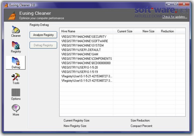Select \REGISTRY\MACHINE\SECURITY row

122,37
